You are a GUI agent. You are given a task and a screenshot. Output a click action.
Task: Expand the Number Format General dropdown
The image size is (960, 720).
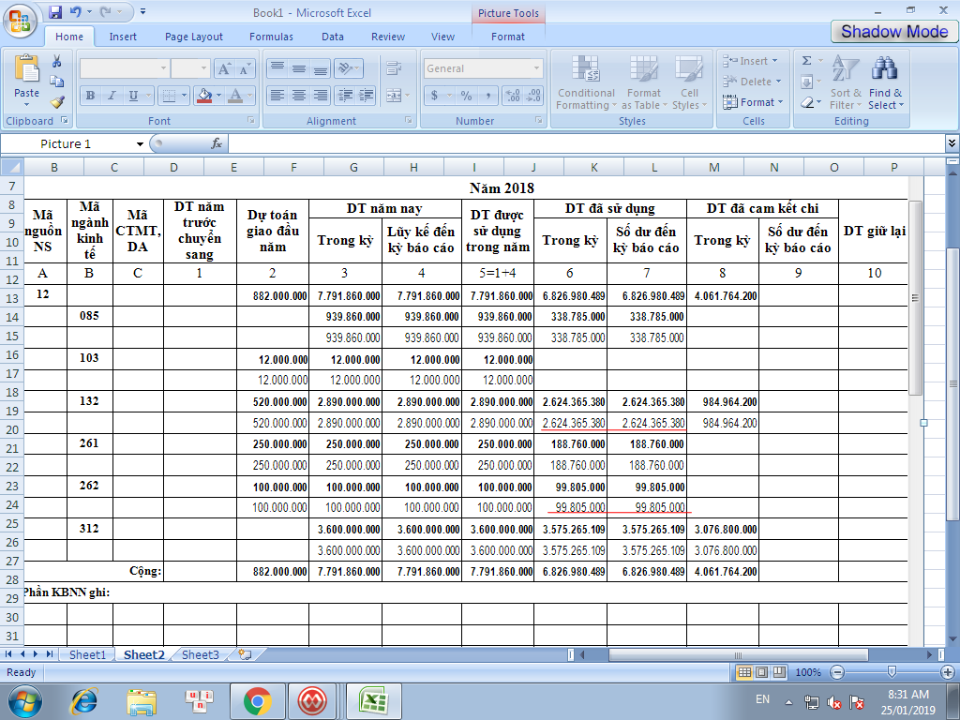537,68
